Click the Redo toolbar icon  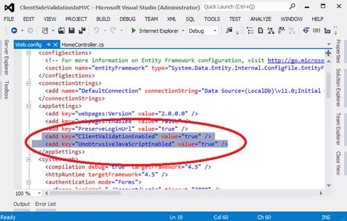pos(113,30)
